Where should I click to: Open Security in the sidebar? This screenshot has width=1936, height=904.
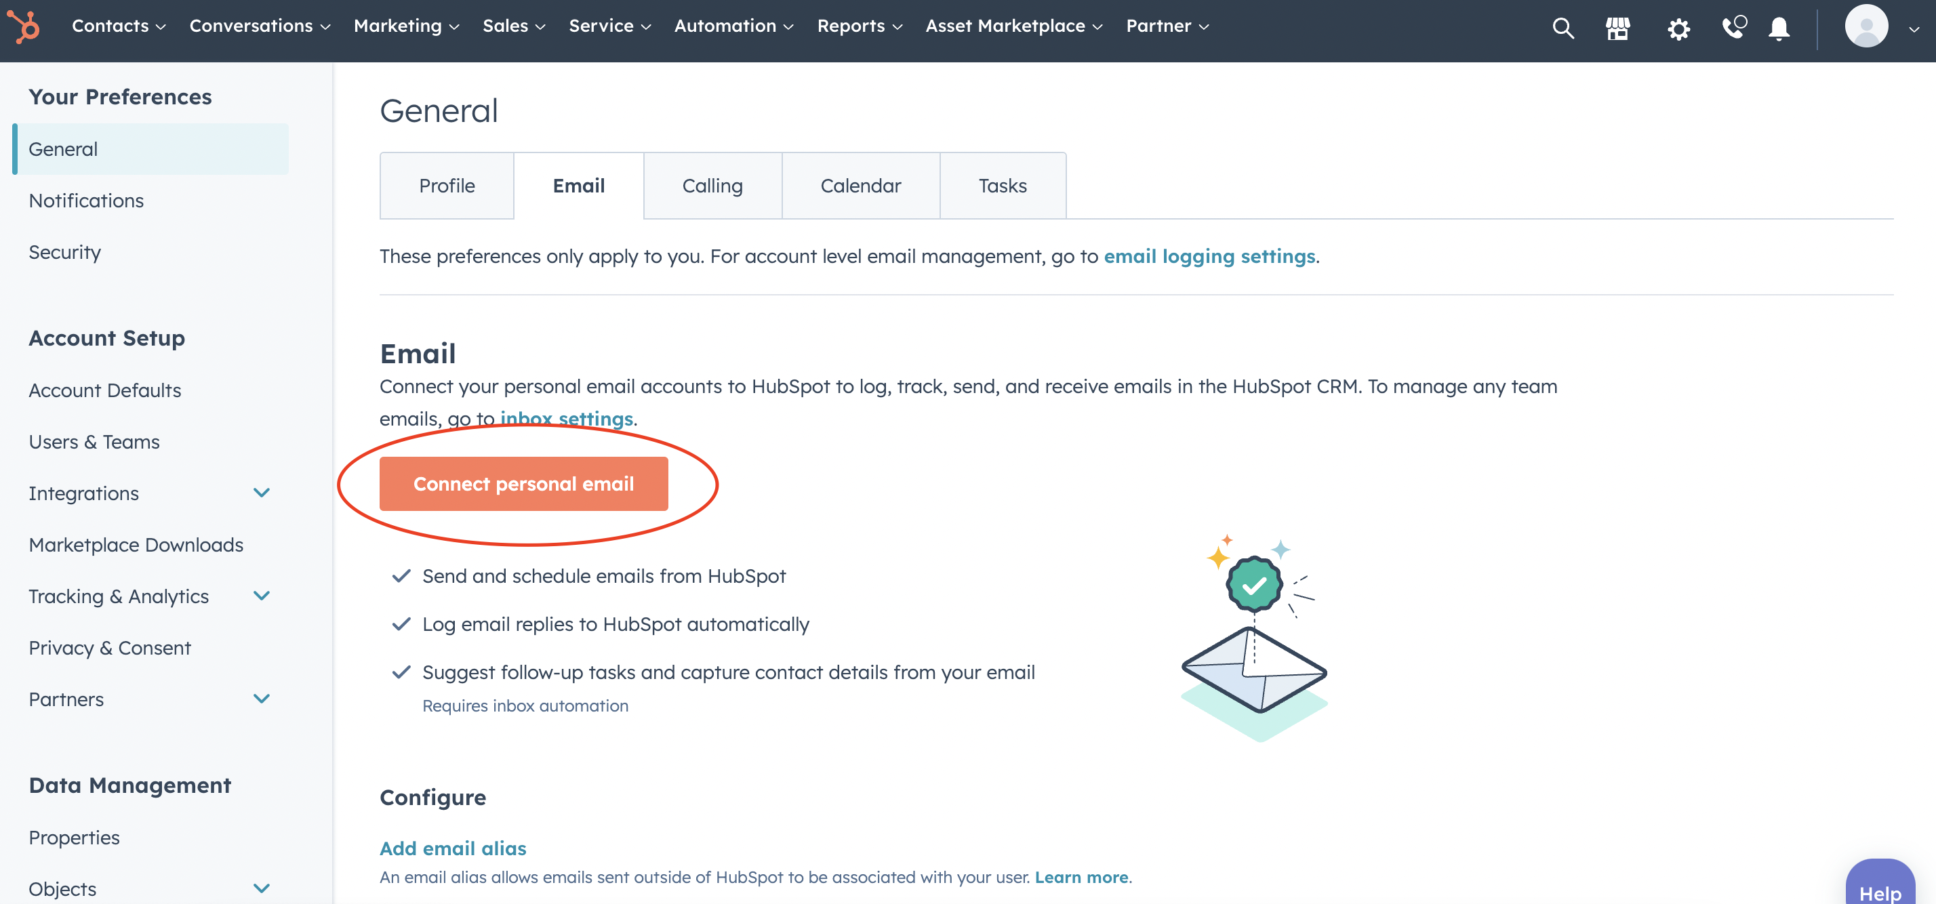pos(64,253)
